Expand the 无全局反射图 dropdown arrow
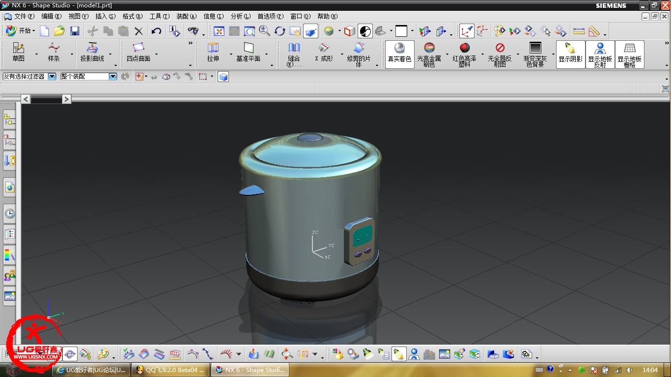This screenshot has width=671, height=377. pos(518,54)
